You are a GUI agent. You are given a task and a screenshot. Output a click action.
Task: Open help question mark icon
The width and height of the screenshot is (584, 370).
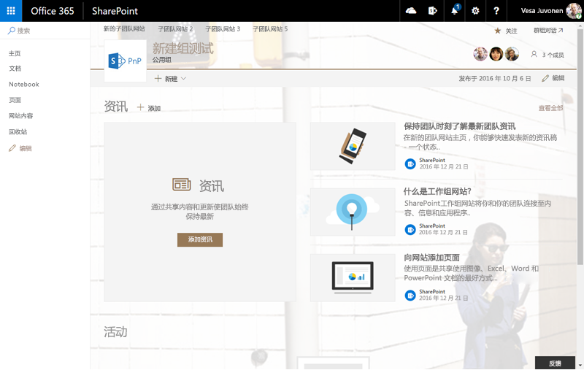(x=496, y=11)
